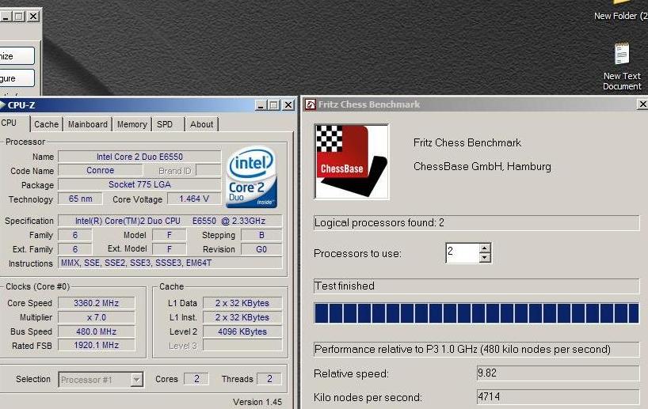Click the Kilo nodes per second value 4714
Screen dimensions: 648x409
click(x=558, y=397)
